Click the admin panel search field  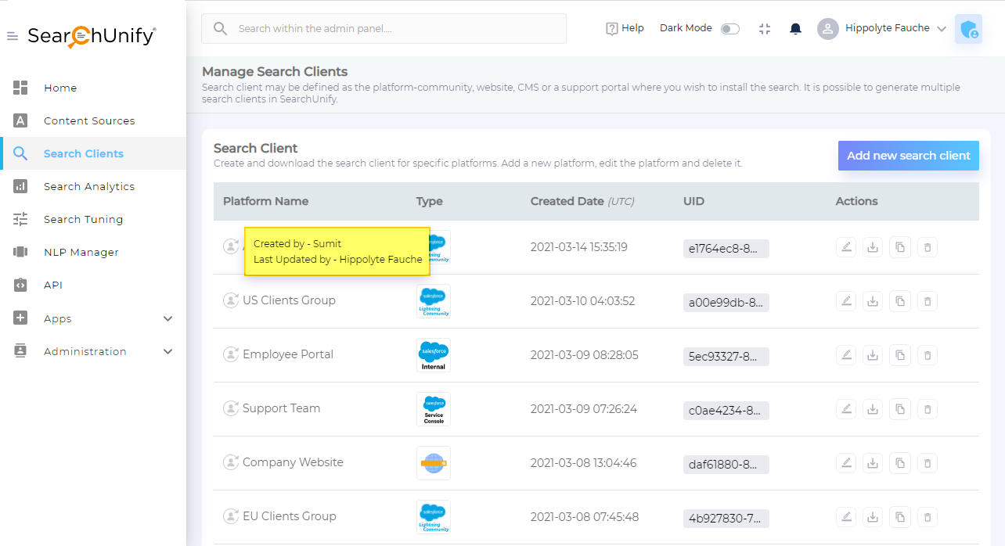tap(384, 29)
